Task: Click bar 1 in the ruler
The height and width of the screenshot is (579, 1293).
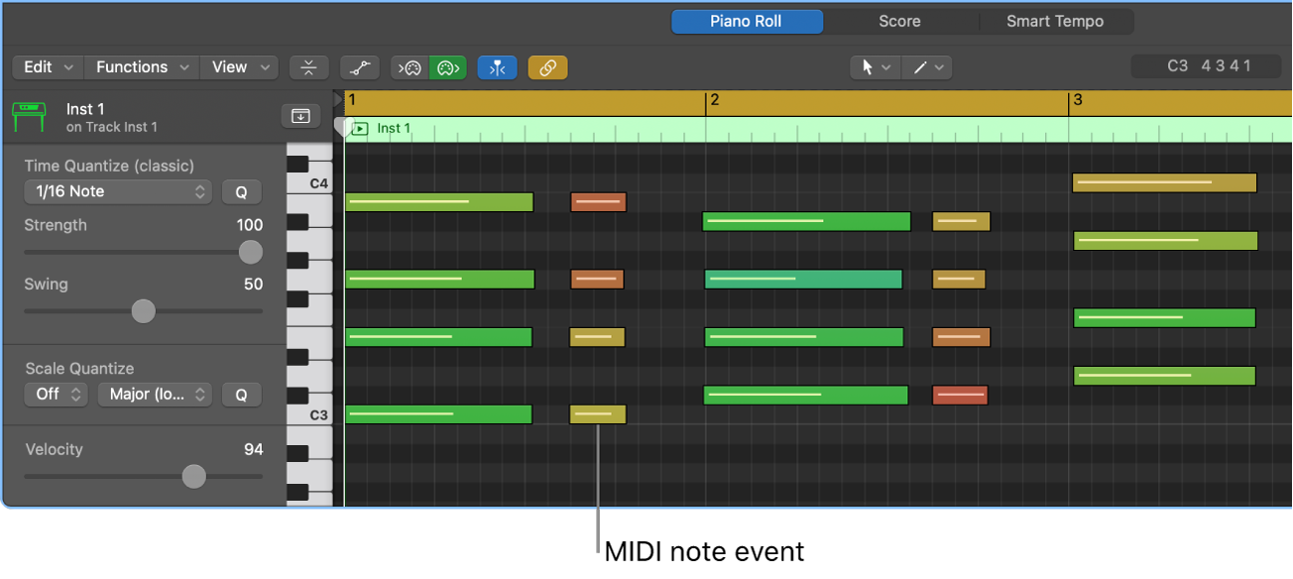Action: pos(352,100)
